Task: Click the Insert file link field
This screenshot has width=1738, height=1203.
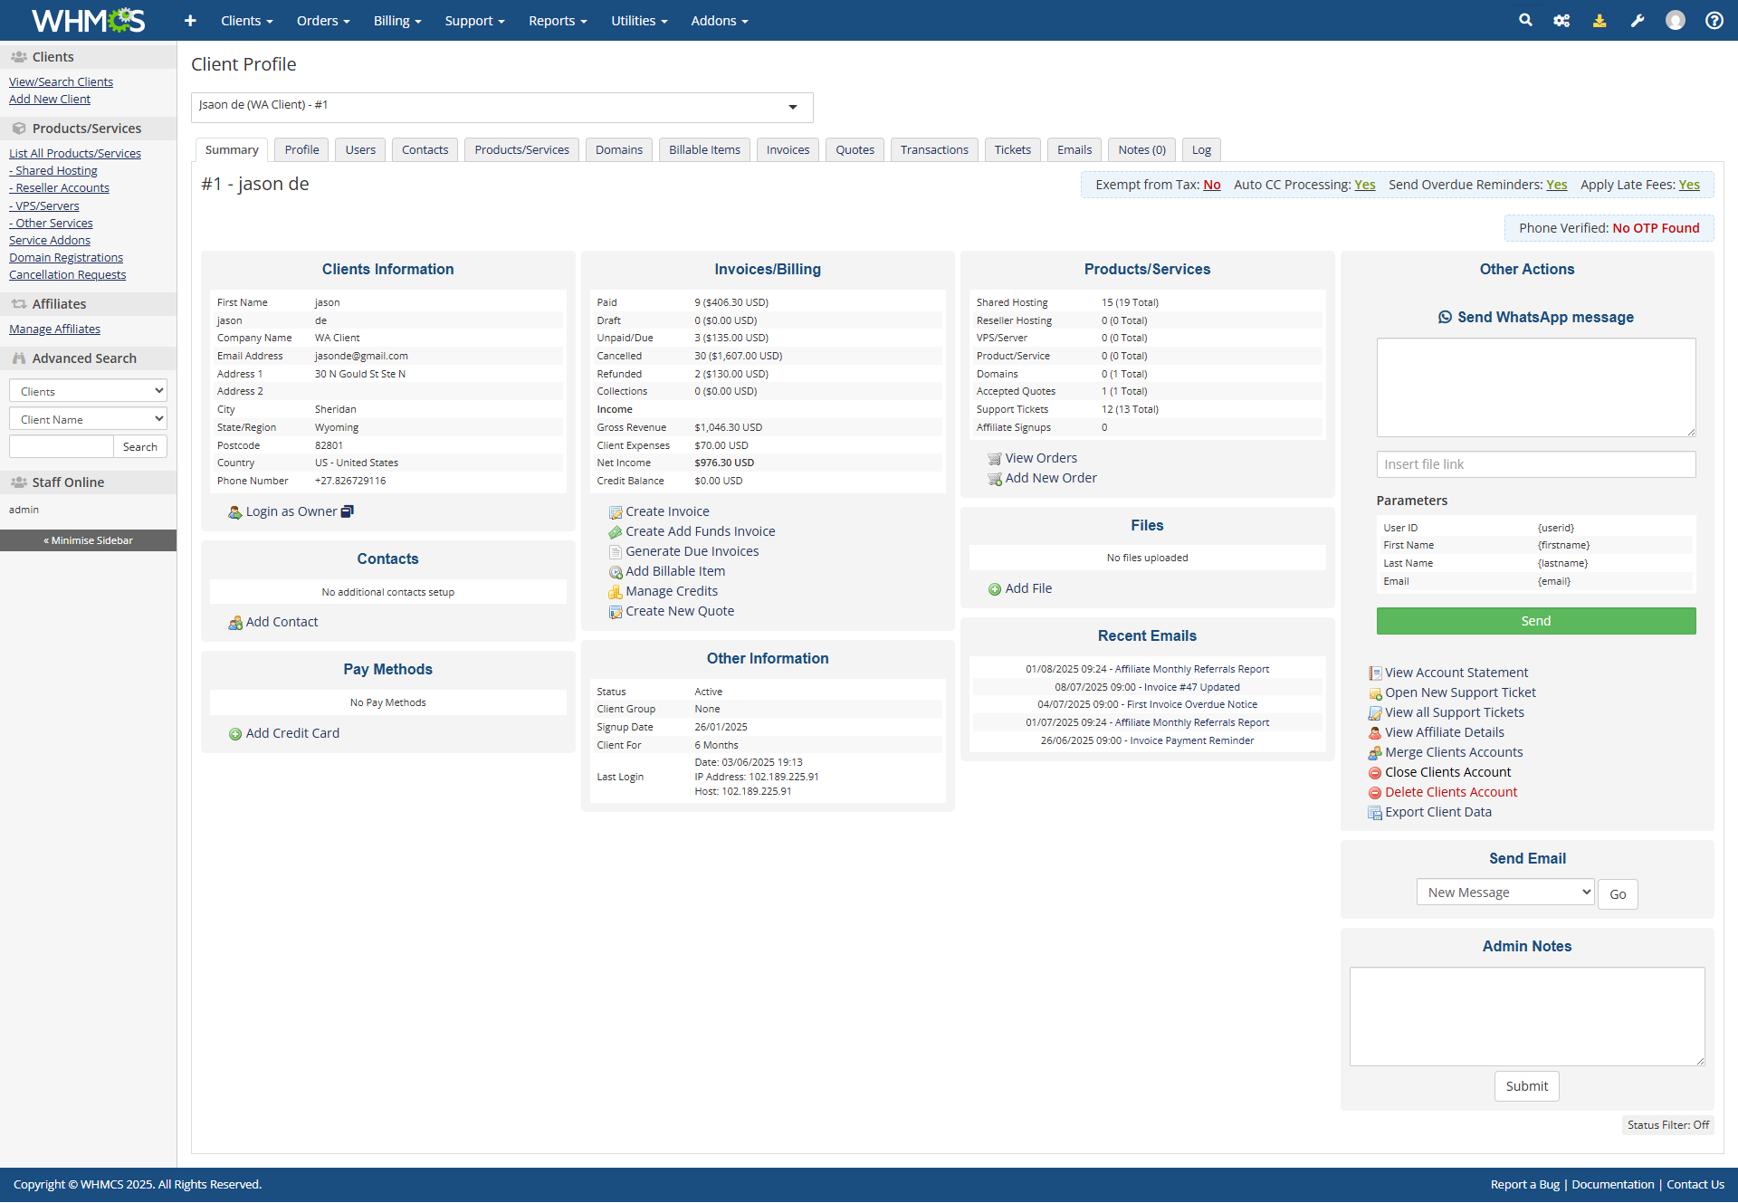Action: (x=1535, y=464)
